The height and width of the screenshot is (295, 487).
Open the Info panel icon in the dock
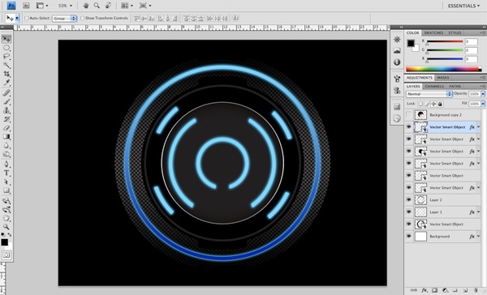[397, 62]
